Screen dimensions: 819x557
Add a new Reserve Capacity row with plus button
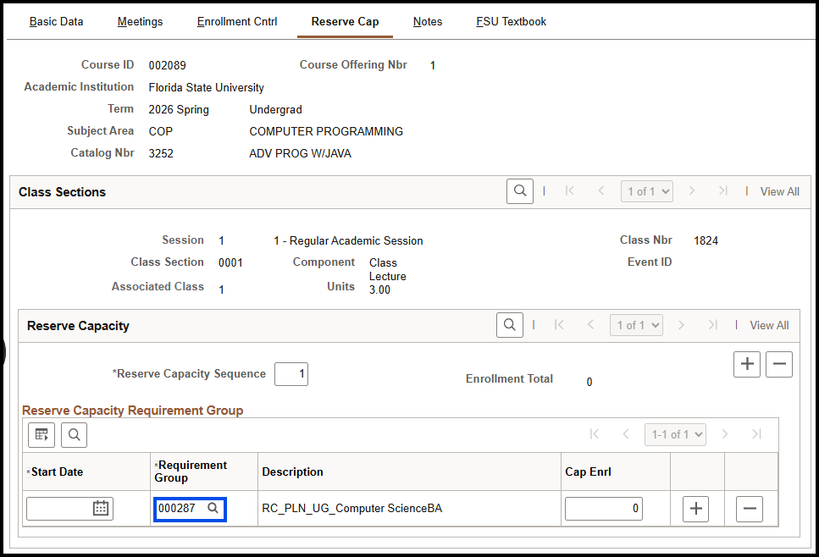click(746, 364)
